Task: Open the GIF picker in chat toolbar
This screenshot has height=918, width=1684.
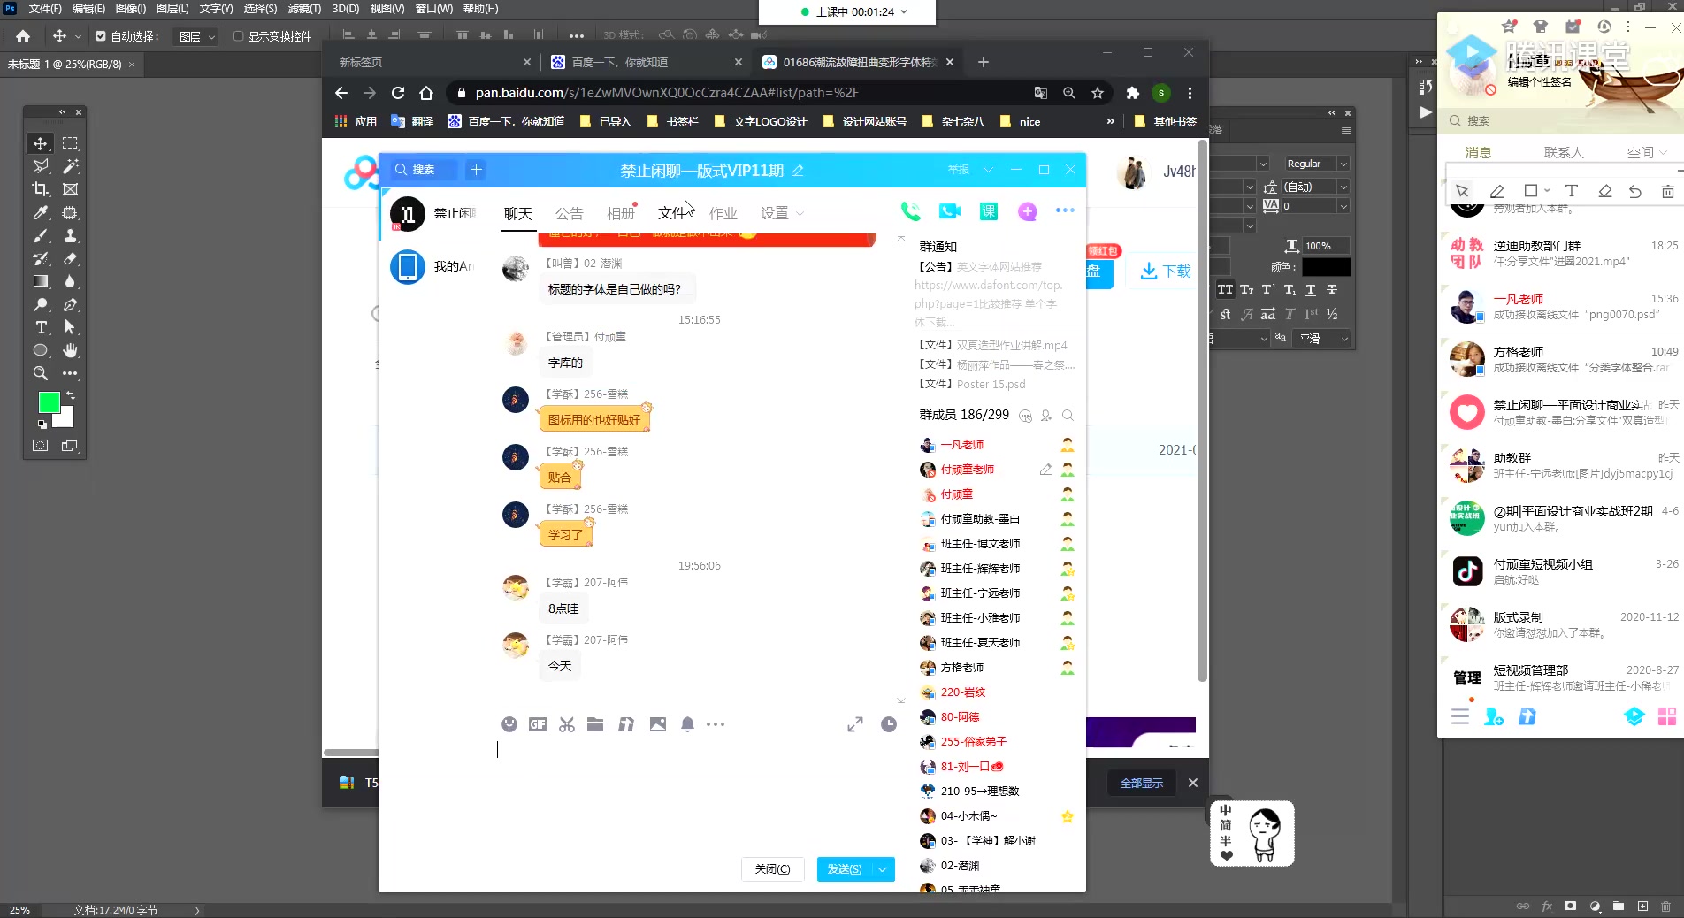Action: coord(538,724)
